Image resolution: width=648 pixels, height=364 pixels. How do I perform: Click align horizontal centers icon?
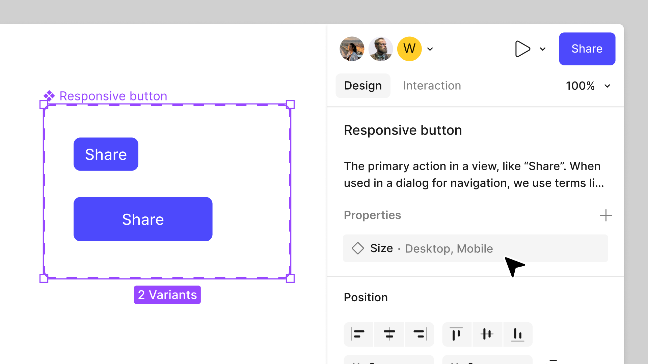pyautogui.click(x=389, y=334)
